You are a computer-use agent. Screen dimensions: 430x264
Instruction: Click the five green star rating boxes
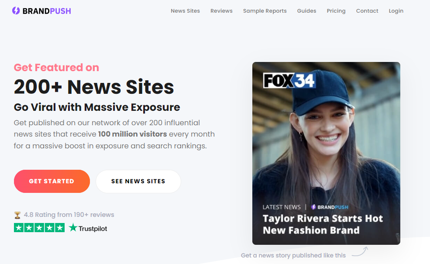click(x=39, y=228)
